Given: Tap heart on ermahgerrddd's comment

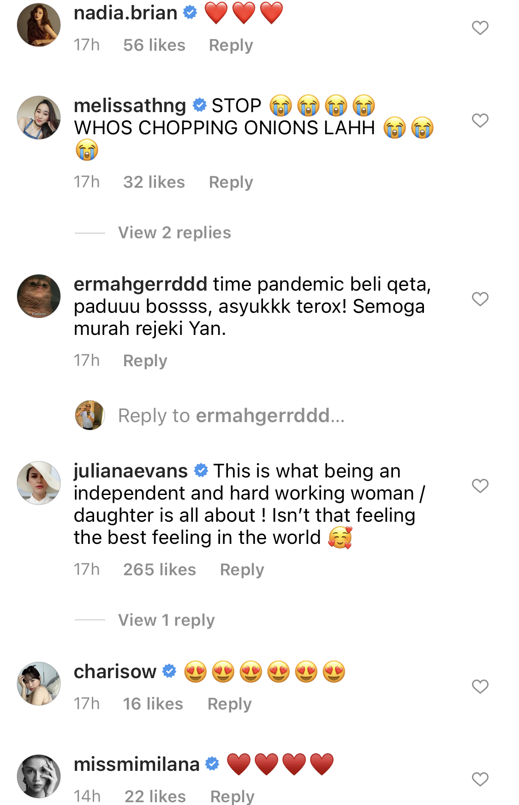Looking at the screenshot, I should point(480,299).
